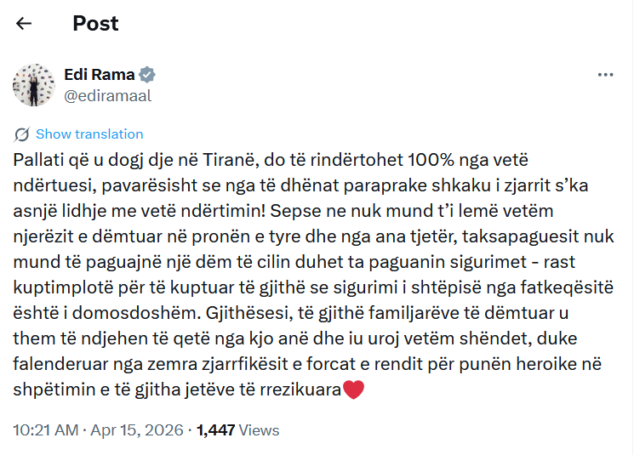Click the back arrow icon
634x455 pixels.
24,24
